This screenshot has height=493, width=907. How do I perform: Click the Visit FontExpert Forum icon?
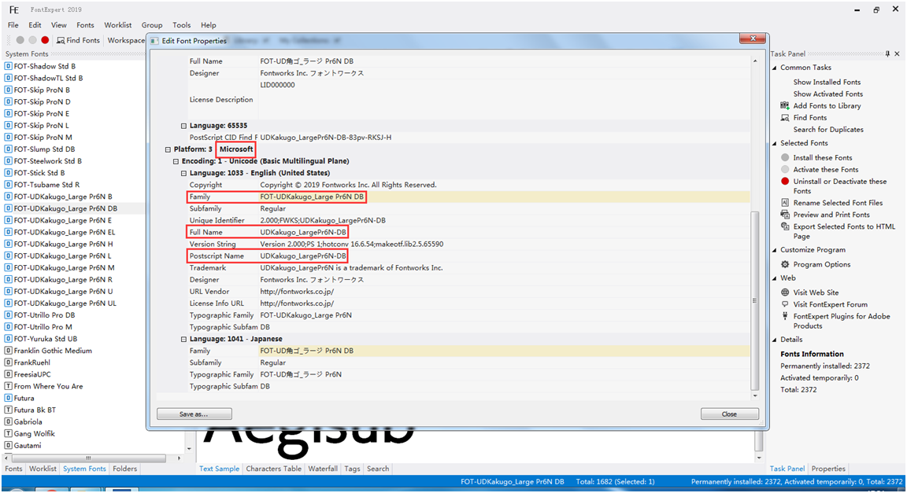[x=785, y=304]
